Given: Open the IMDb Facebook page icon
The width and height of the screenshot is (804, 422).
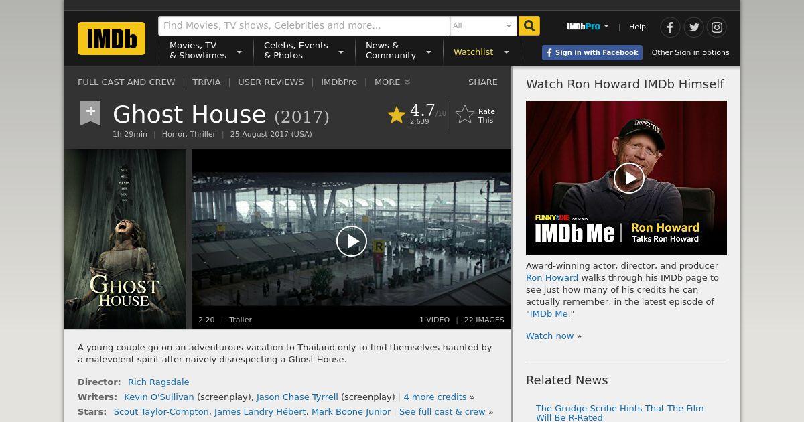Looking at the screenshot, I should [x=670, y=27].
